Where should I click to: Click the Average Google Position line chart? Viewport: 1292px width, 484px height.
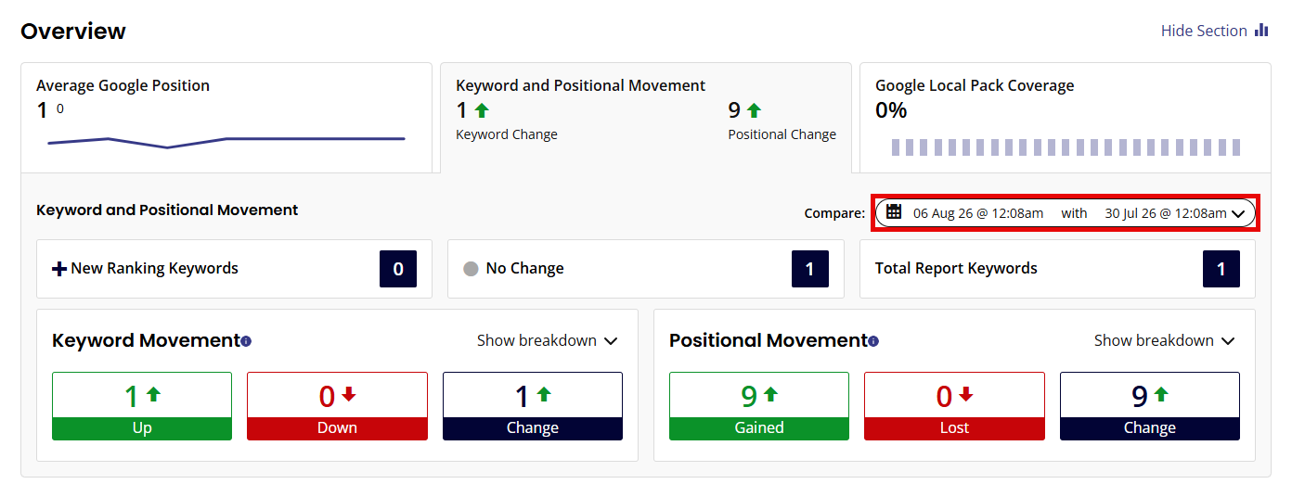tap(226, 142)
